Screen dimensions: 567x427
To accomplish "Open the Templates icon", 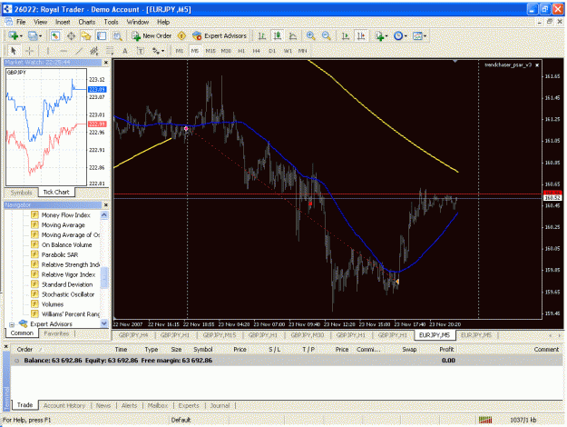I will pyautogui.click(x=417, y=35).
